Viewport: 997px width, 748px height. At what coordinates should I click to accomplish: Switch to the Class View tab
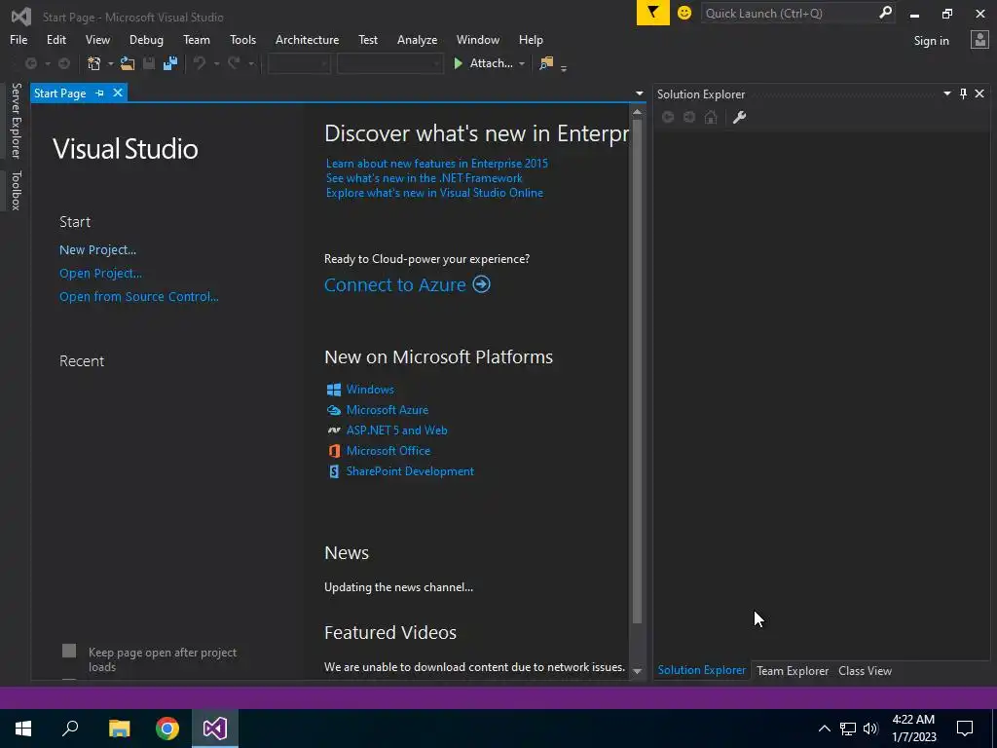click(865, 670)
